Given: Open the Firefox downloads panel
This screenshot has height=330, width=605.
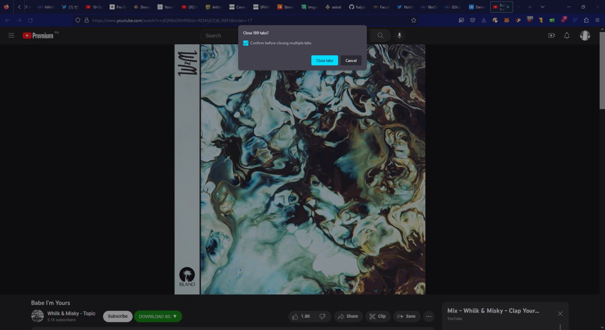Looking at the screenshot, I should (484, 20).
